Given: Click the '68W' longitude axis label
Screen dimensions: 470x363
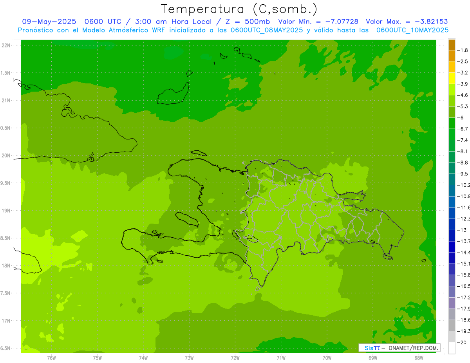Looking at the screenshot, I should [x=419, y=358].
